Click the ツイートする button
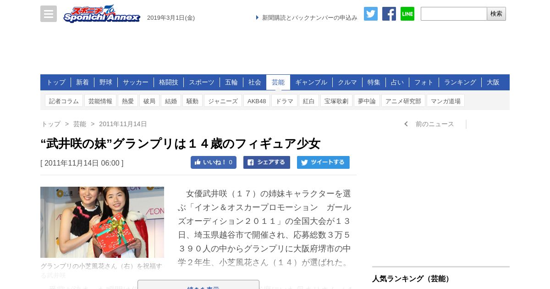The height and width of the screenshot is (289, 550). [323, 162]
